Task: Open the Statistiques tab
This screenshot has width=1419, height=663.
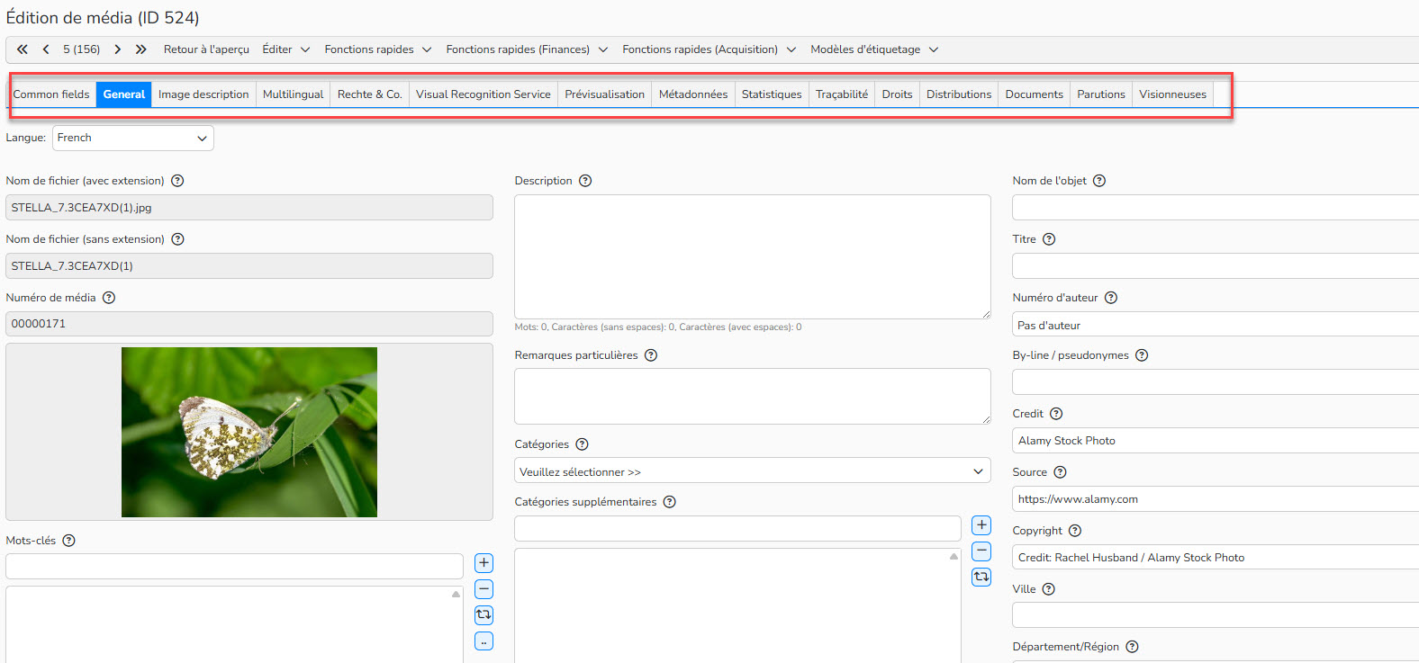Action: coord(772,94)
